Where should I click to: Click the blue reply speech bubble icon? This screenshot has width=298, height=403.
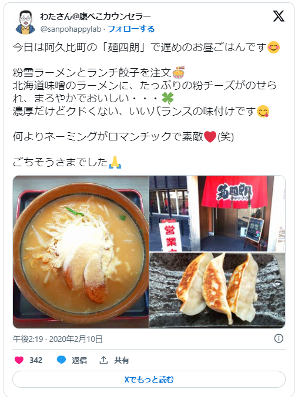pyautogui.click(x=61, y=360)
